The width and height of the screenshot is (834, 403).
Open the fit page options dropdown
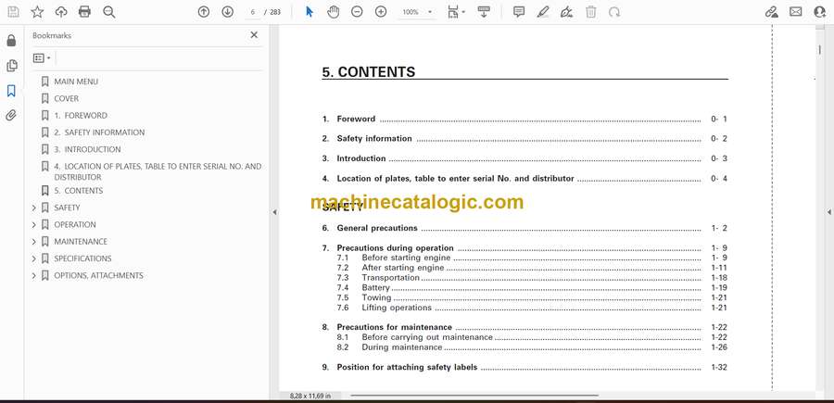[456, 12]
